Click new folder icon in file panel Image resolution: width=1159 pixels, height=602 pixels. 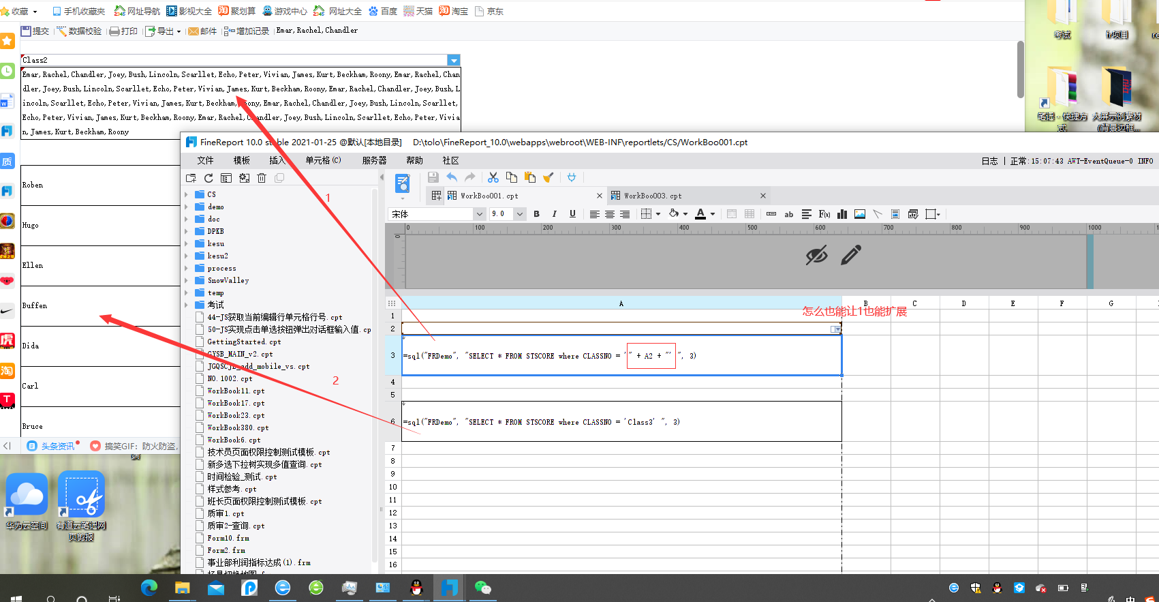[191, 178]
